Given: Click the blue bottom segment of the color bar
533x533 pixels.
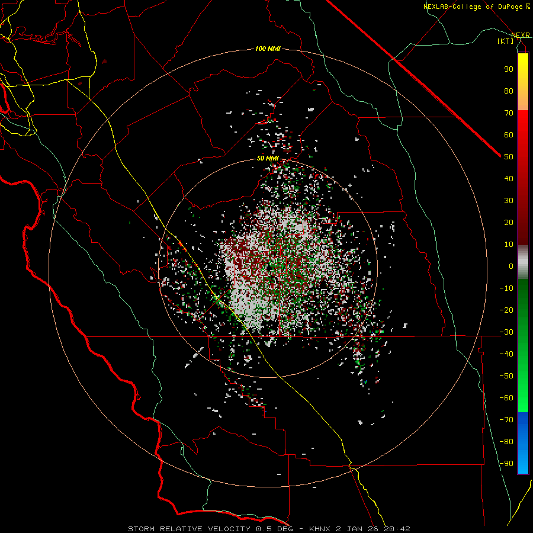Looking at the screenshot, I should point(523,443).
